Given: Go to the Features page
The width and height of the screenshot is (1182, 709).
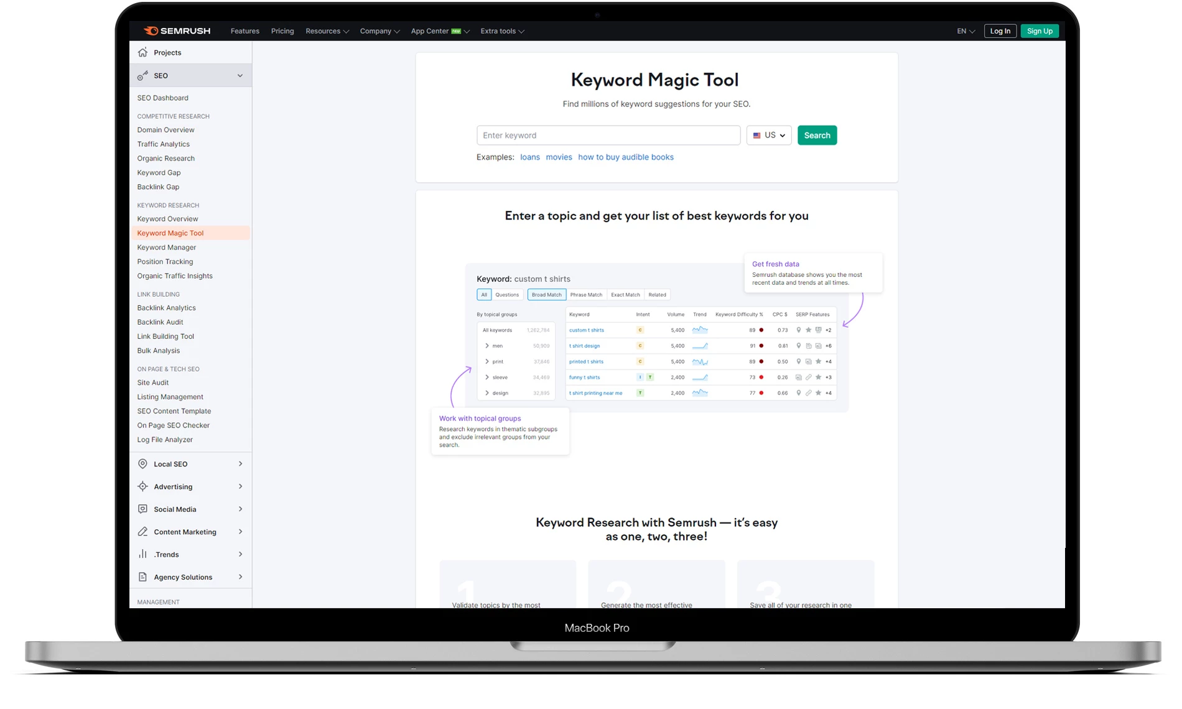Looking at the screenshot, I should point(245,31).
